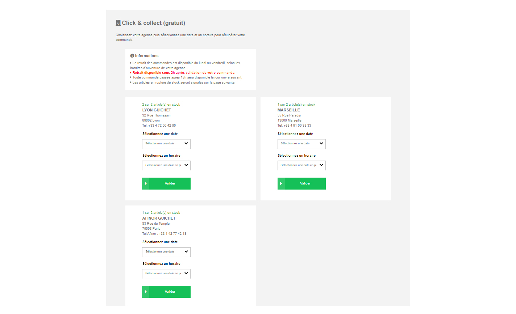
Task: Select the MARSEILLE agency name
Action: coord(289,110)
